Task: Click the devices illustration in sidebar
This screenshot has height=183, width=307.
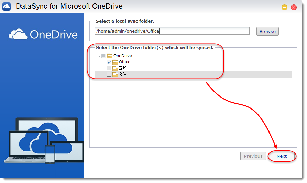Action: (x=44, y=140)
